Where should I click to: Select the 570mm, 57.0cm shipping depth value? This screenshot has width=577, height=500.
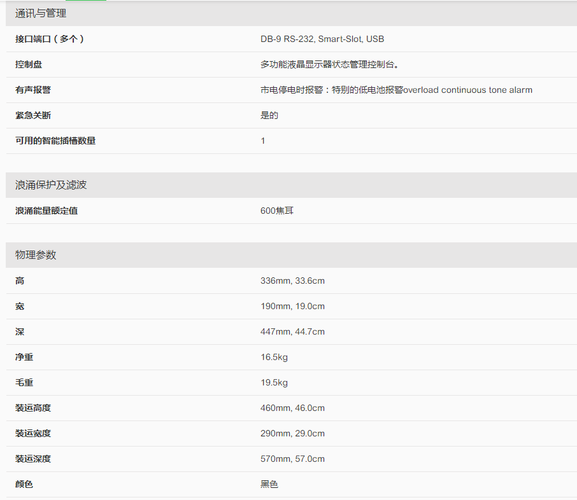[x=292, y=459]
